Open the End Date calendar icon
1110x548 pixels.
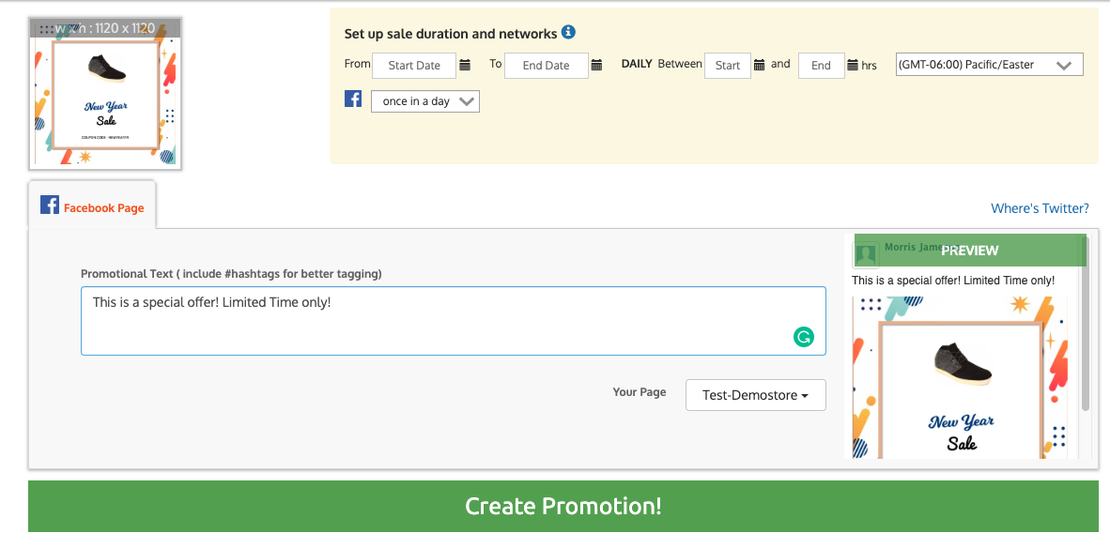click(596, 66)
